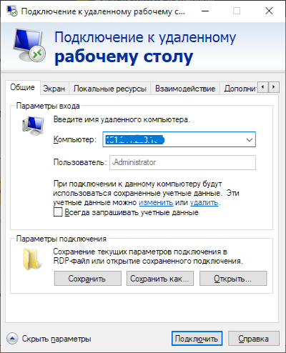Click the computer icon in Параметры входа
This screenshot has width=286, height=353.
click(x=34, y=126)
